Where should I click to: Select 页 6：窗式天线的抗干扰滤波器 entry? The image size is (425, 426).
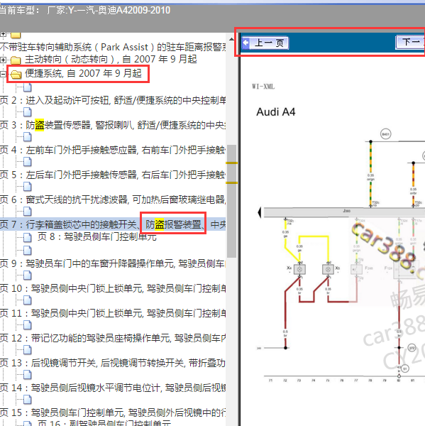tap(113, 200)
